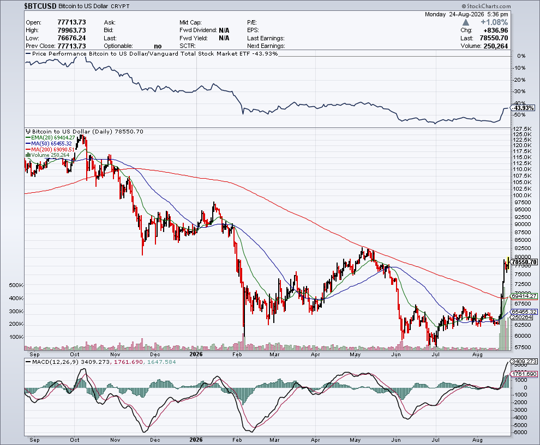This screenshot has height=445, width=540.
Task: Click the header Volume value 250,264
Action: (496, 46)
